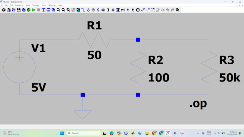Select the blue Text tool
Screen dimensions: 244x137
[x=128, y=10]
